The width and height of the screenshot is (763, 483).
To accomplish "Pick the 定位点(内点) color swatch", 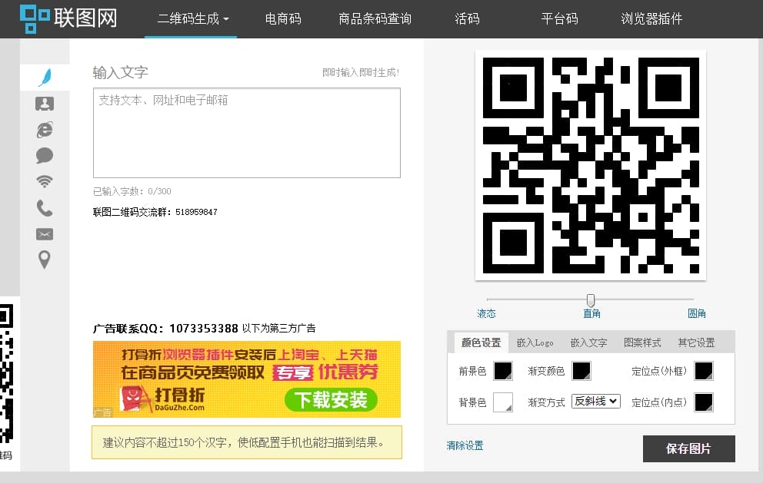I will [704, 402].
